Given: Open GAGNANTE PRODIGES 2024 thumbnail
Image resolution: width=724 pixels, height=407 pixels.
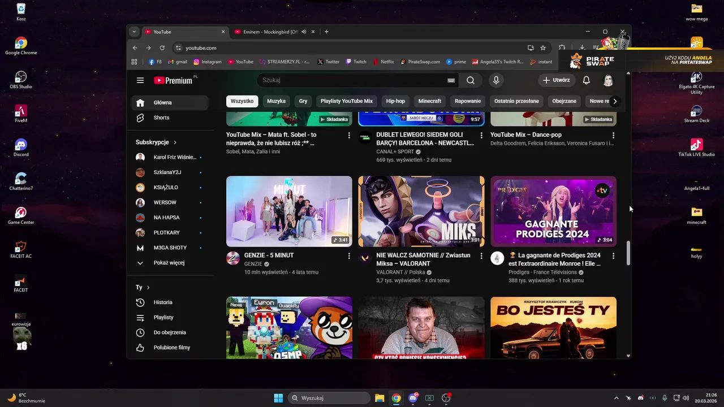Looking at the screenshot, I should pyautogui.click(x=553, y=211).
